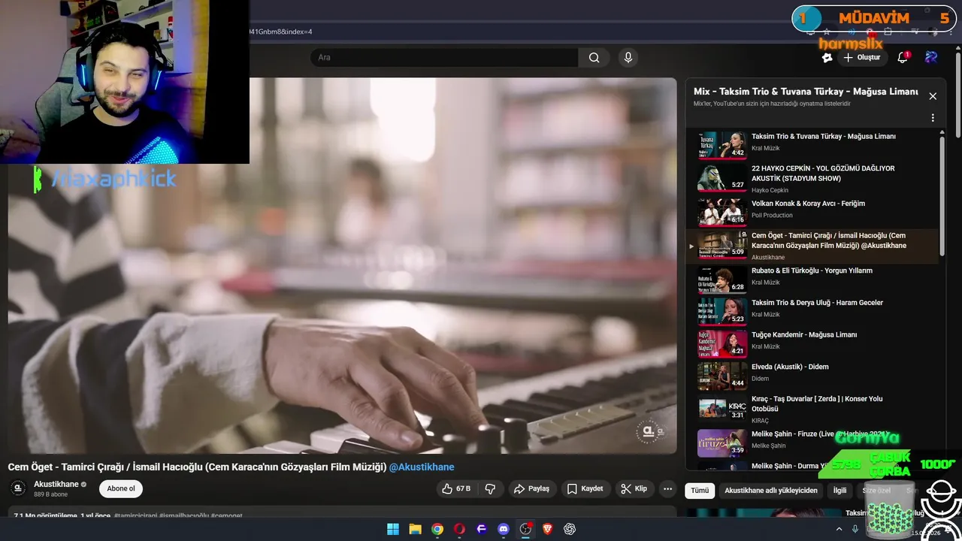Click the YouTube search magnifier button

[594, 57]
